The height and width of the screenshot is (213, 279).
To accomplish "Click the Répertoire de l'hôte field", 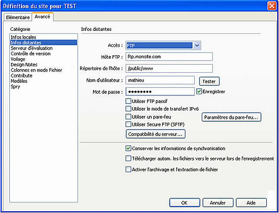I will 169,68.
